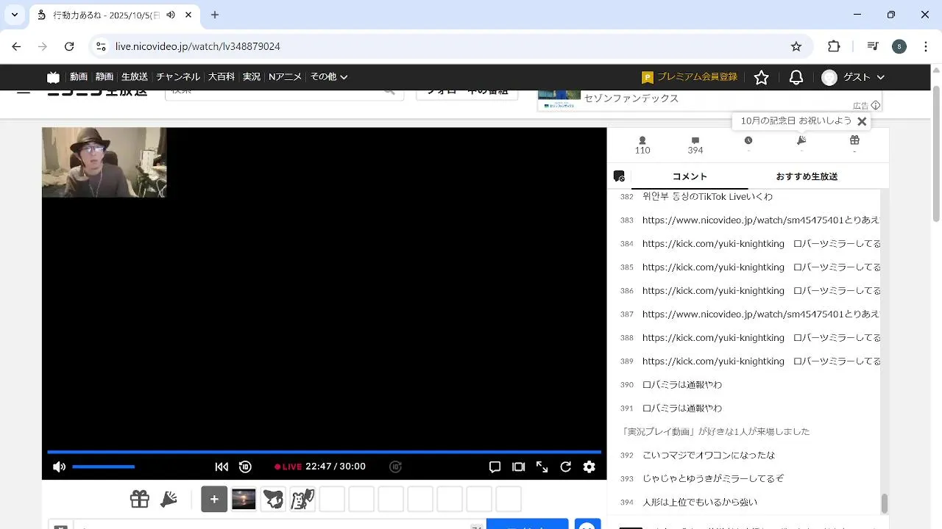Open the tab search dropdown arrow
Screen dimensions: 942x529
(14, 15)
